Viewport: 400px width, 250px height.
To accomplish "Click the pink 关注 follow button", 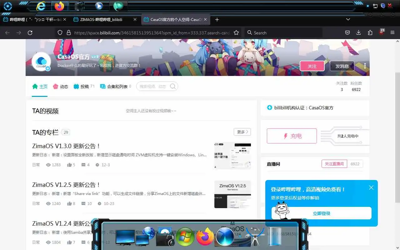I will click(312, 66).
